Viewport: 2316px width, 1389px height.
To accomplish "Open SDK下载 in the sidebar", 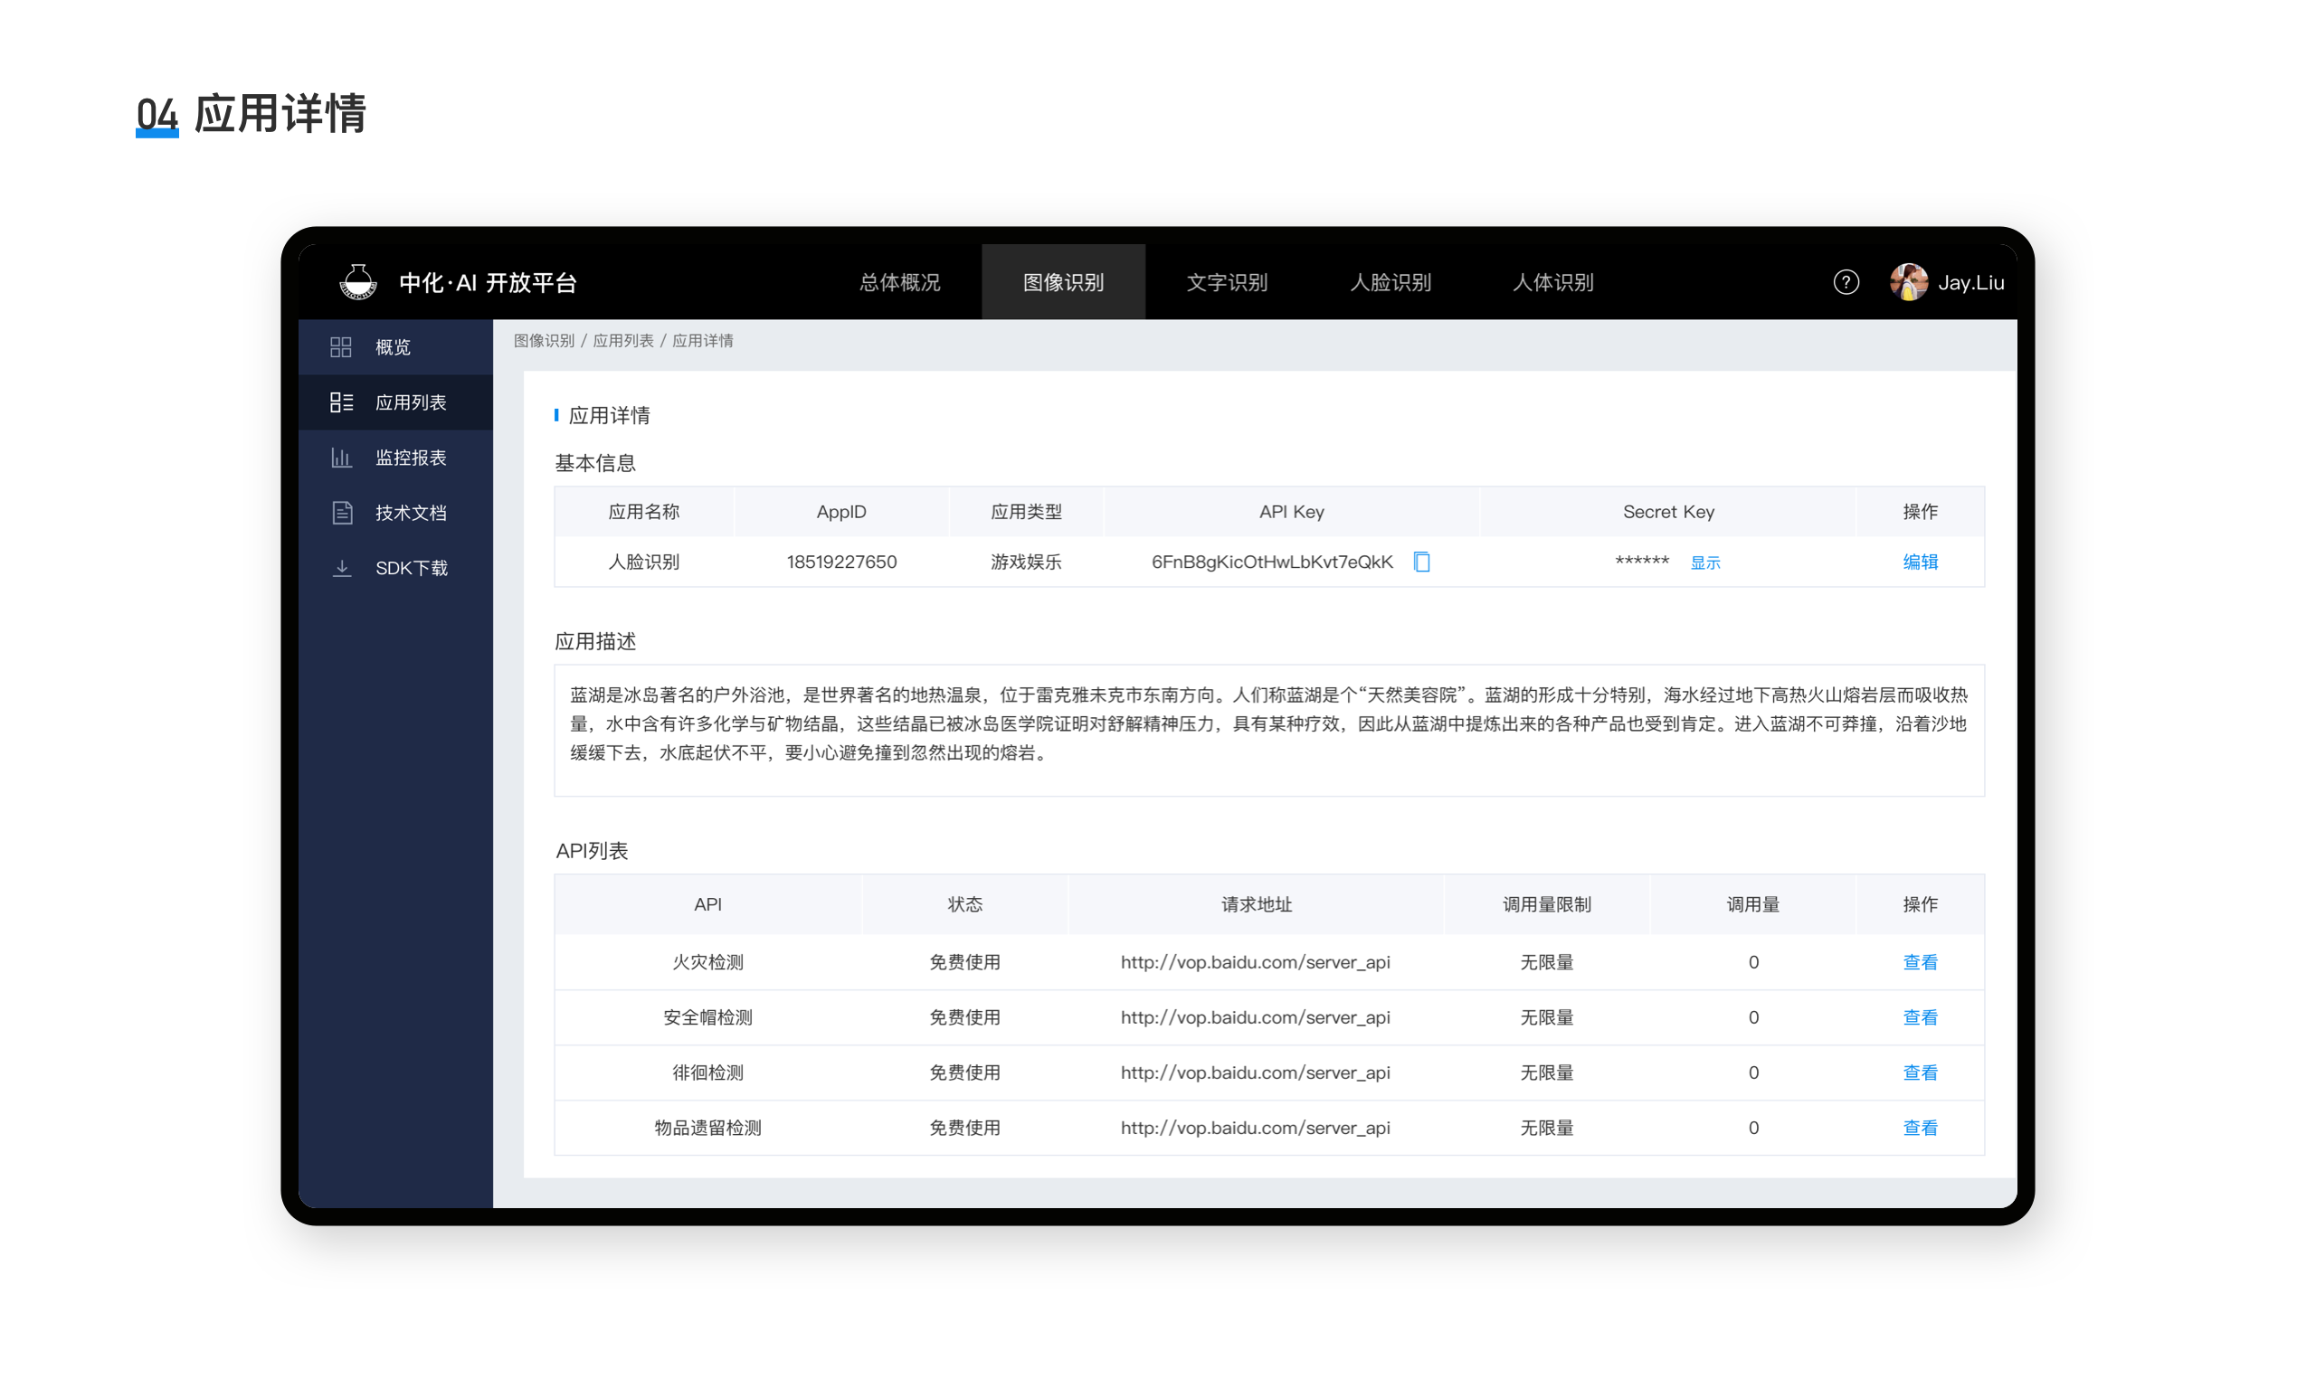I will pyautogui.click(x=395, y=568).
